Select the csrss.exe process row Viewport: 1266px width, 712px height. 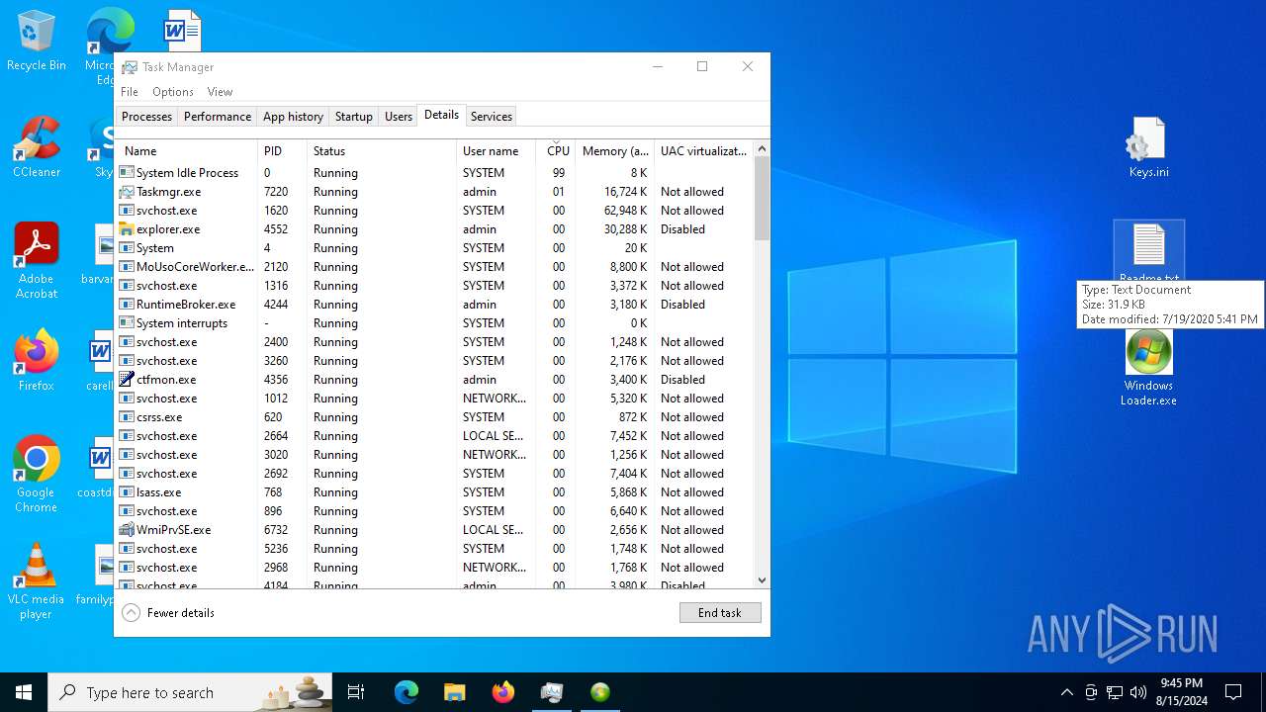pyautogui.click(x=435, y=417)
